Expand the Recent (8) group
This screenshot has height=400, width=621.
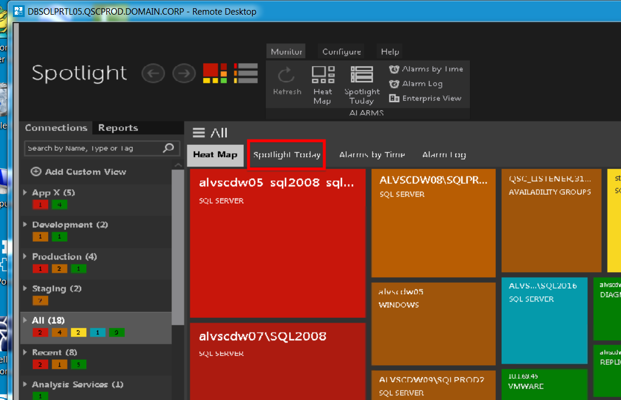[x=25, y=352]
